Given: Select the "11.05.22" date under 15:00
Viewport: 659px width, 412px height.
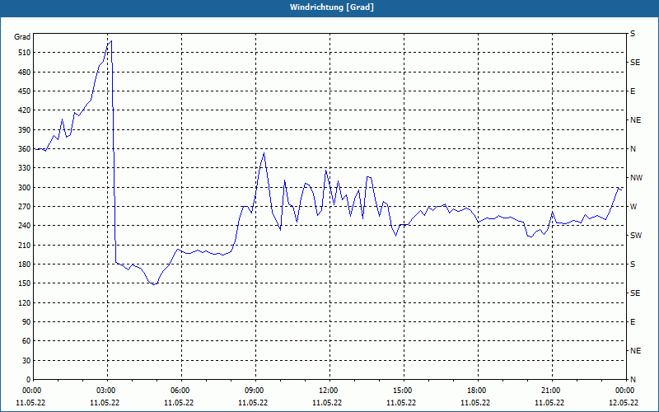Looking at the screenshot, I should (x=401, y=403).
